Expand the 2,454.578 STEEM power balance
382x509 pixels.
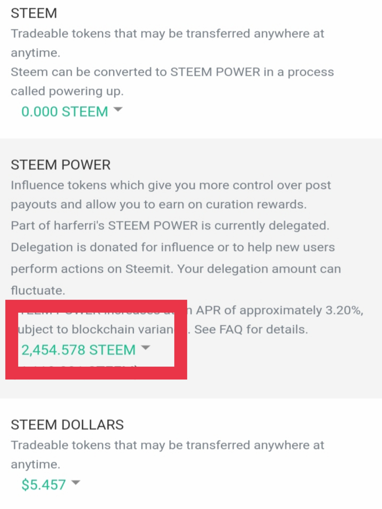click(x=78, y=350)
